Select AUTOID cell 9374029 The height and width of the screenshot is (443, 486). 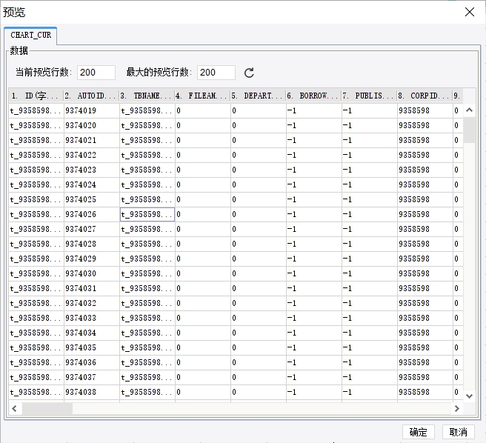click(x=92, y=259)
